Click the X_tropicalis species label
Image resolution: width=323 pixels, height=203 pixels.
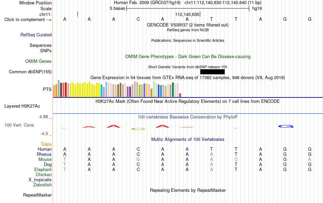40,180
